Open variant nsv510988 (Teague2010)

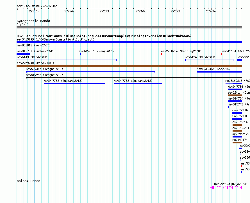coord(44,75)
